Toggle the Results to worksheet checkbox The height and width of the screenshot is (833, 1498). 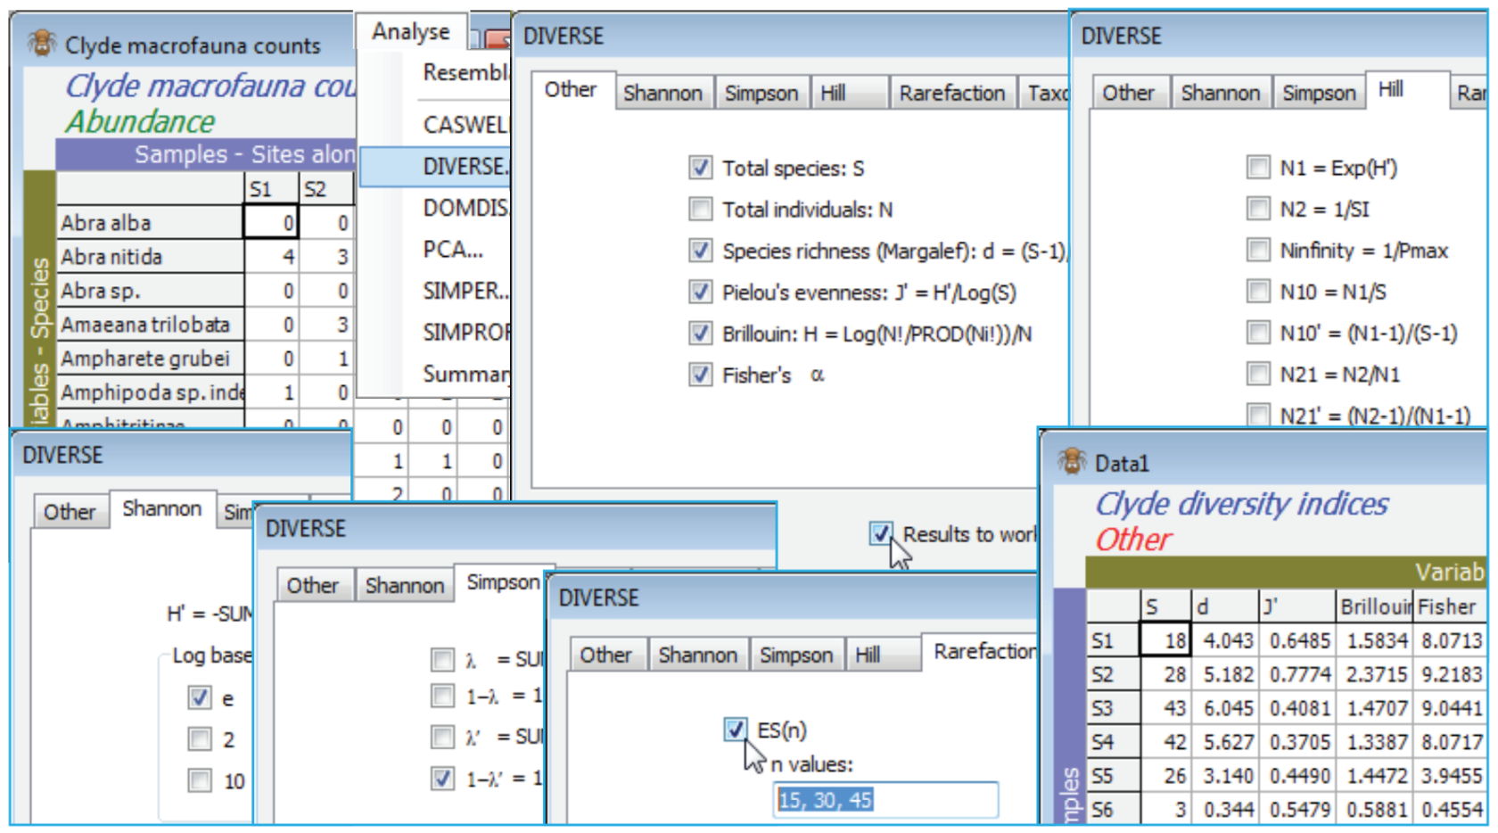(880, 533)
